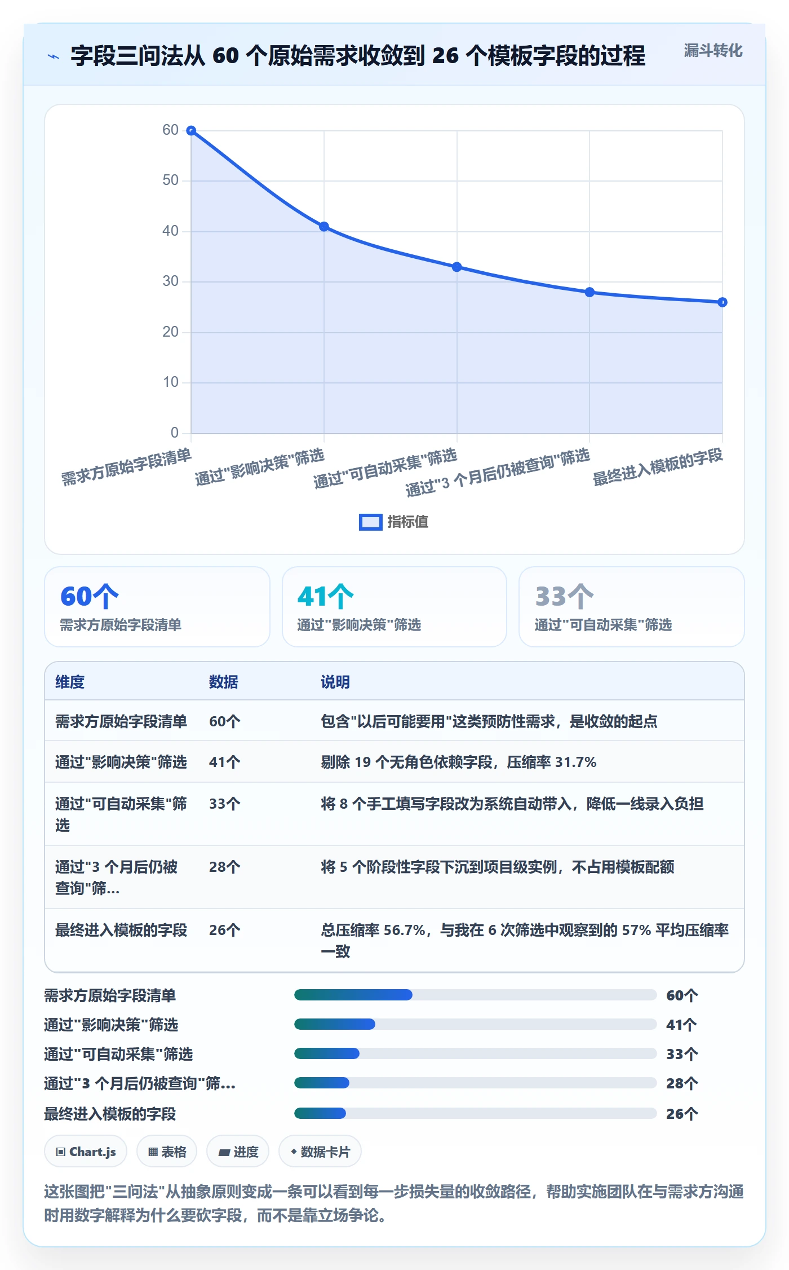This screenshot has height=1270, width=789.
Task: Click the 最终进入模板的字段 x-axis label
Action: (x=658, y=467)
